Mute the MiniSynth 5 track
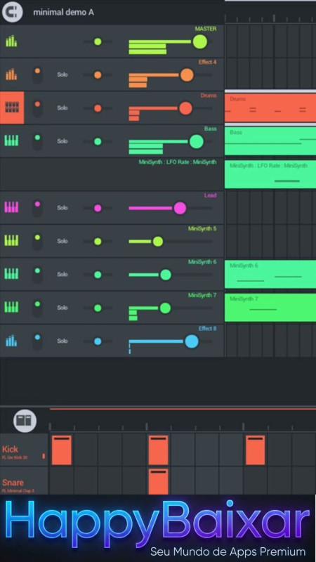This screenshot has height=562, width=316. pos(37,241)
